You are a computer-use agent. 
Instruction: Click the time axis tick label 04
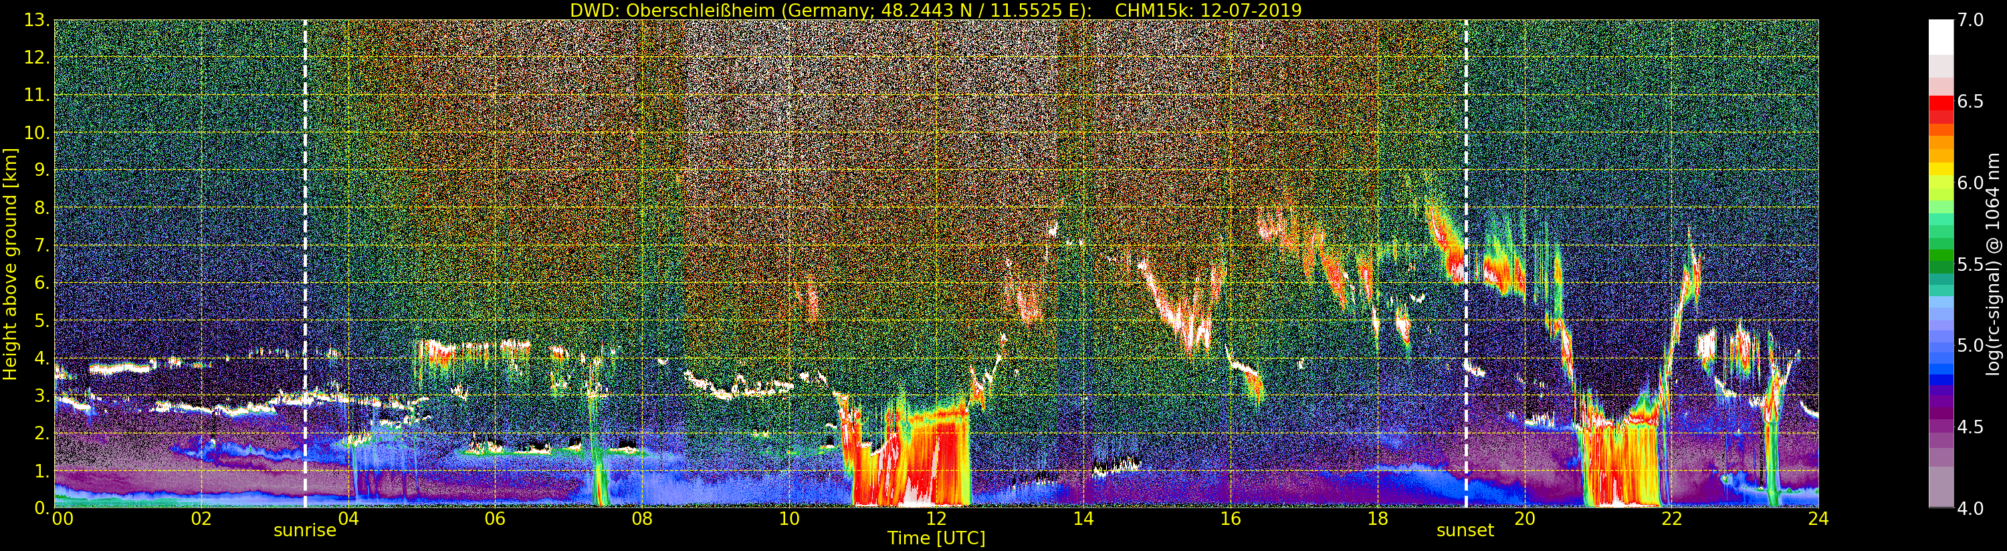click(x=348, y=519)
